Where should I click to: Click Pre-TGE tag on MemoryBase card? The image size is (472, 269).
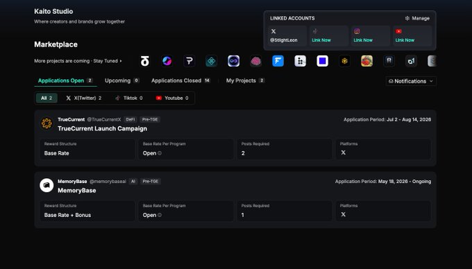click(x=151, y=182)
